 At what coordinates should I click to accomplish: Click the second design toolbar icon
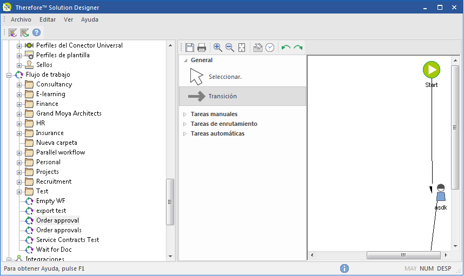pyautogui.click(x=24, y=32)
